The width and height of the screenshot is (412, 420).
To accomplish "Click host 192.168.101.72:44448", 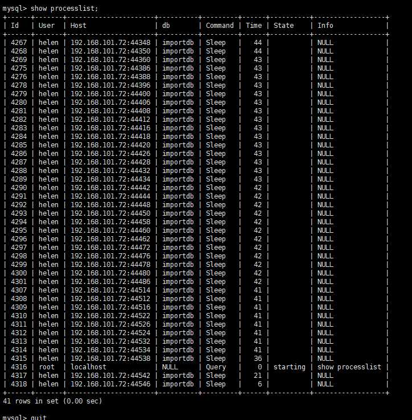I will pos(110,205).
